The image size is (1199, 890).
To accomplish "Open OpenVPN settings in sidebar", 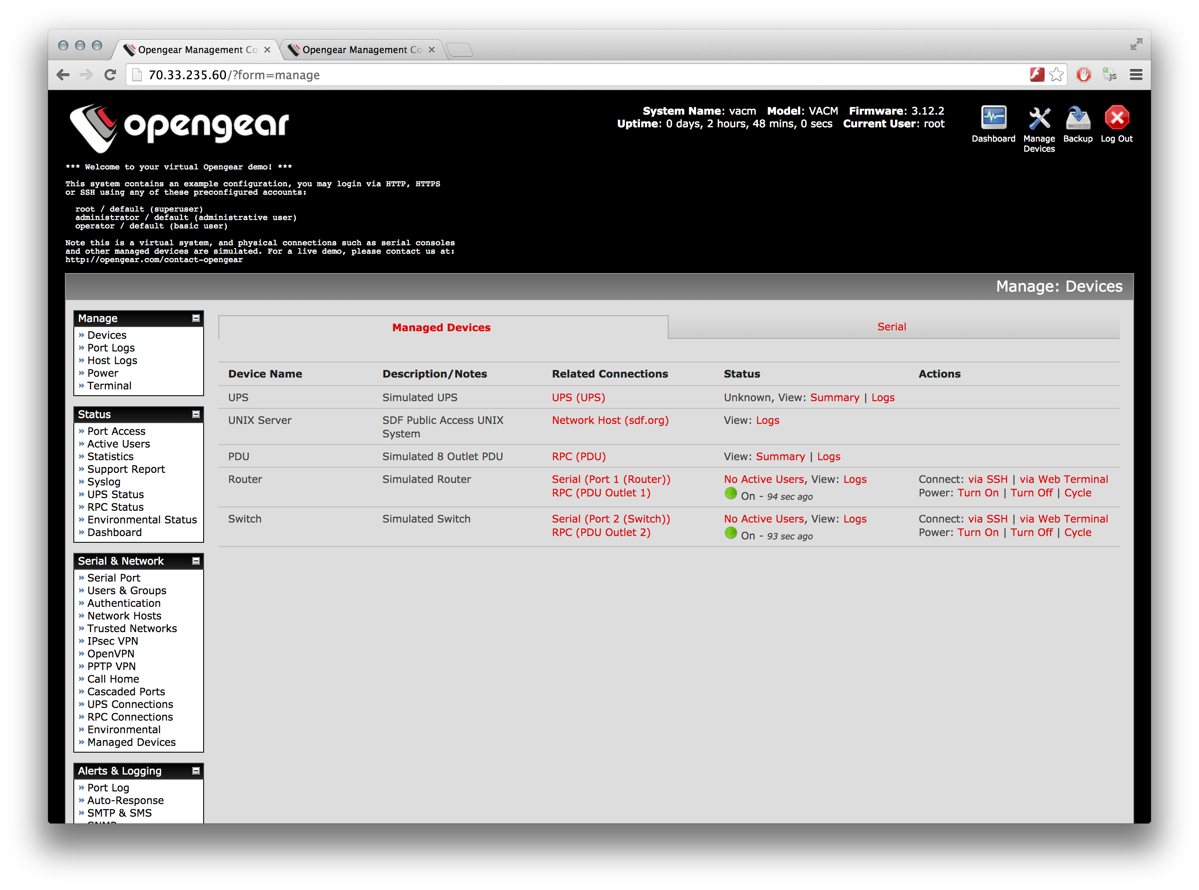I will pyautogui.click(x=110, y=654).
